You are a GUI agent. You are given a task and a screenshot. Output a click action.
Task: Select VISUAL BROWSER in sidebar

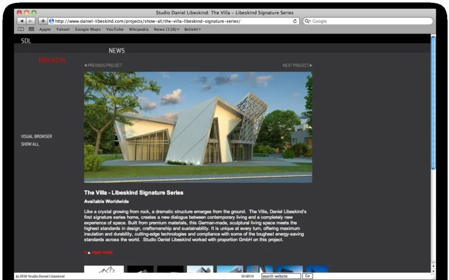[36, 136]
